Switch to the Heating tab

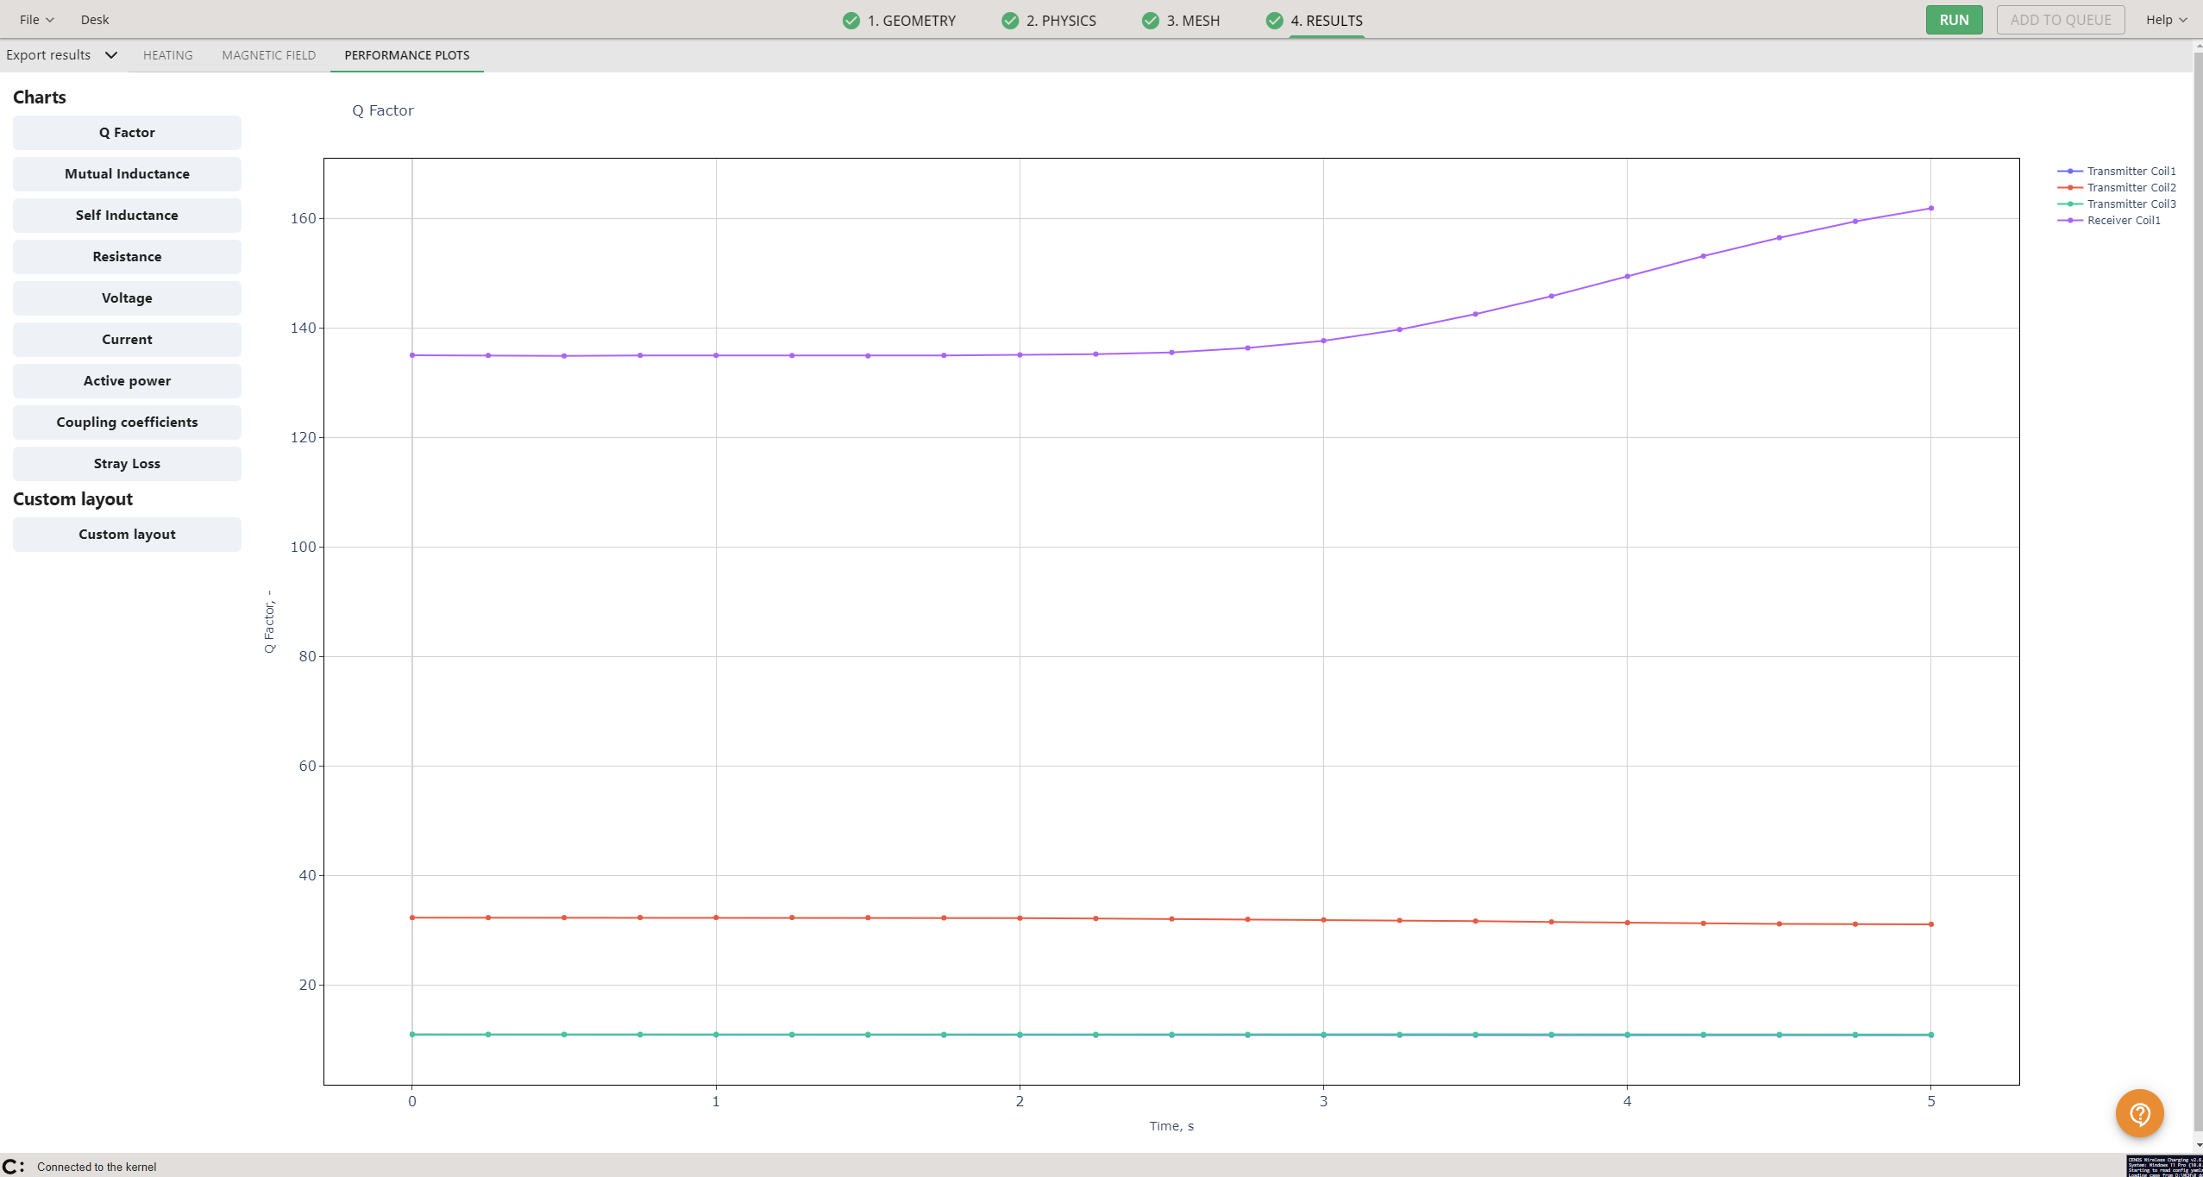[167, 55]
